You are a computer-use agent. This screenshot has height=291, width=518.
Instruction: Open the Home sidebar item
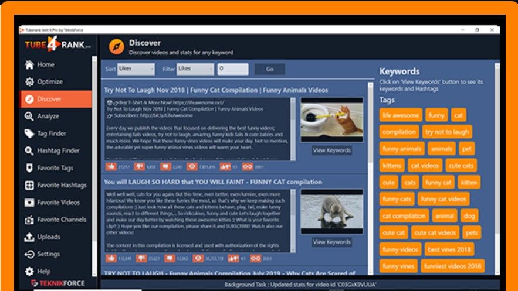[56, 64]
